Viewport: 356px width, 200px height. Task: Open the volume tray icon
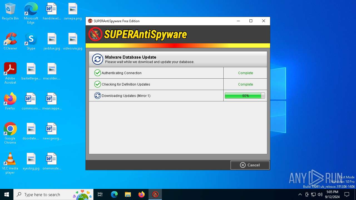(x=320, y=194)
